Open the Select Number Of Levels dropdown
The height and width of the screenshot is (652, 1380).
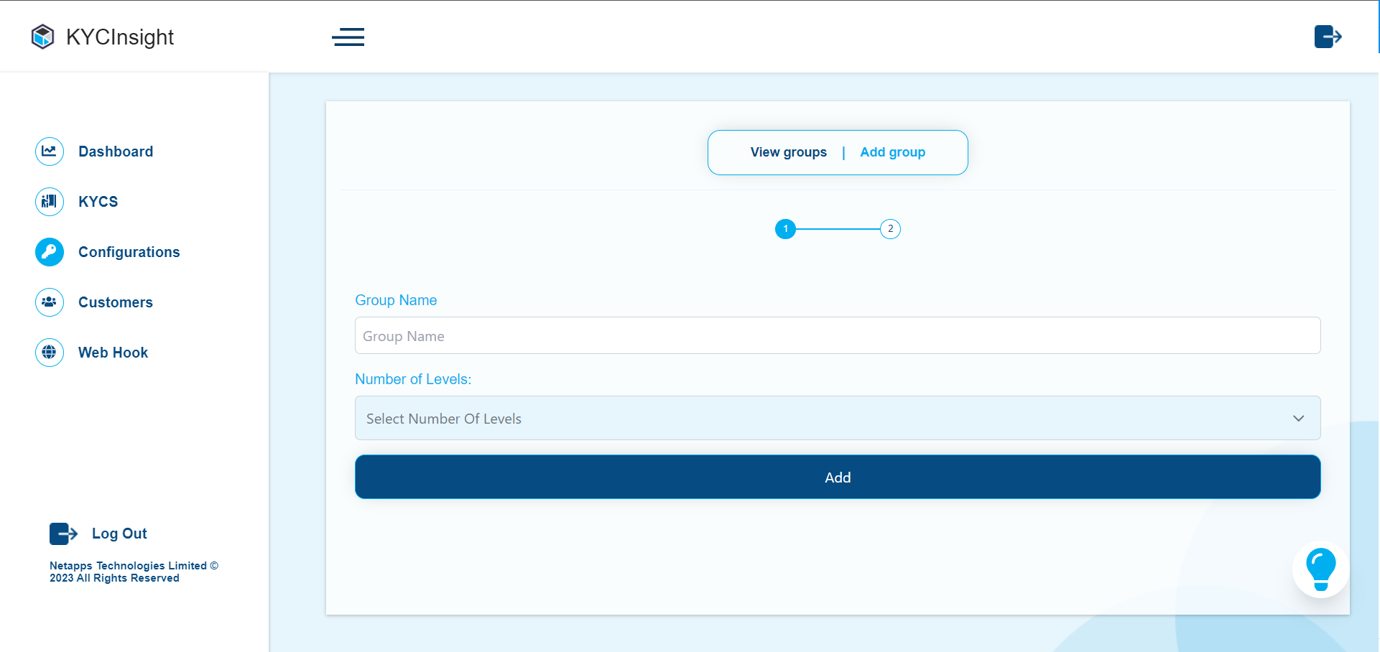pos(838,418)
